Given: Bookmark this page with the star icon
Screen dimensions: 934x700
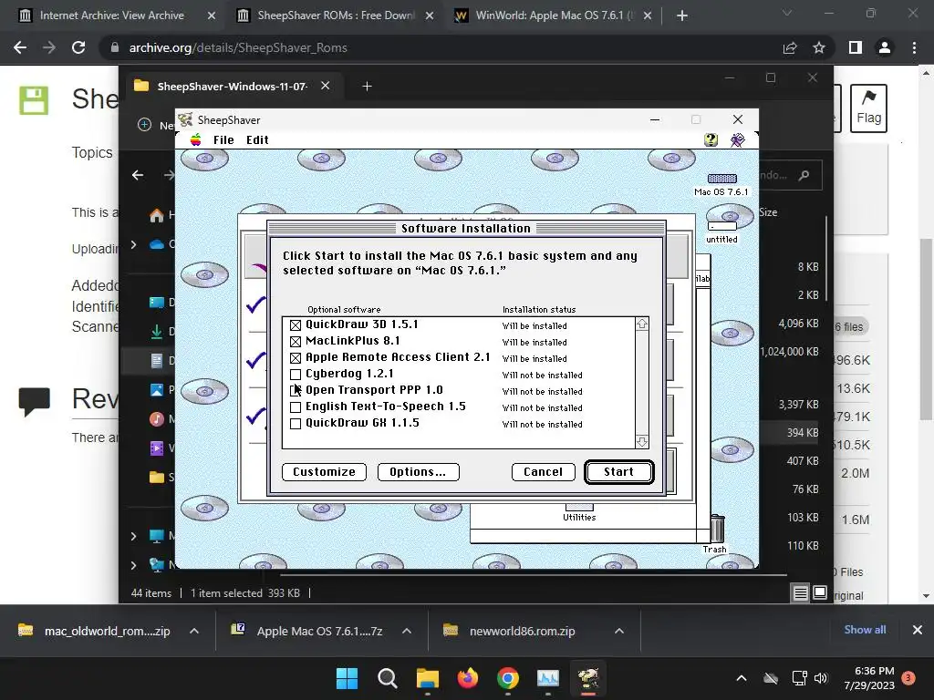Looking at the screenshot, I should (819, 47).
